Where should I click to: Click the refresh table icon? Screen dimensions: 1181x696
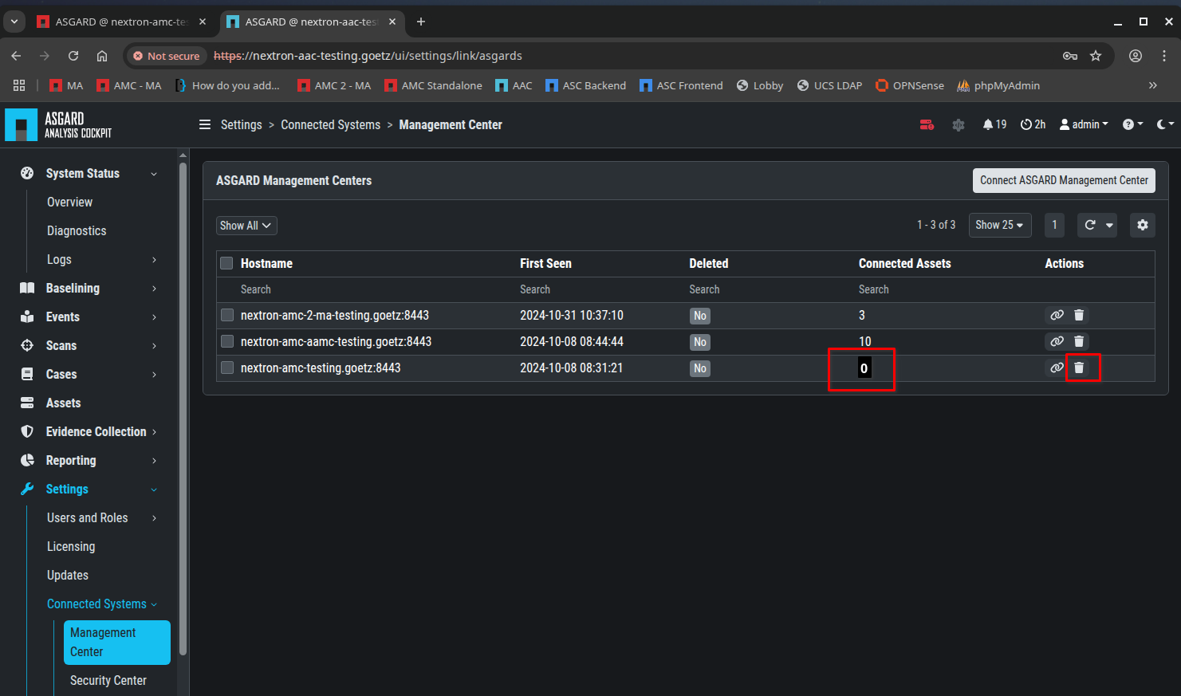[1089, 225]
